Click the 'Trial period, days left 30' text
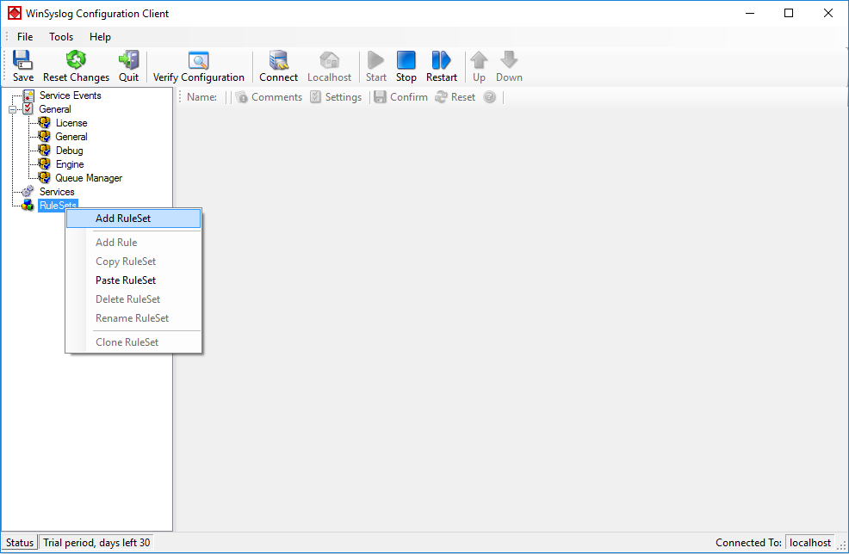 click(96, 543)
